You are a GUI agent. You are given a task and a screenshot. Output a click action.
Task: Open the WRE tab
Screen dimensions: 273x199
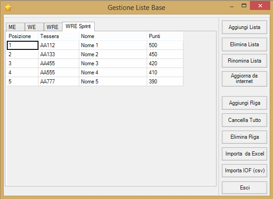(x=53, y=27)
